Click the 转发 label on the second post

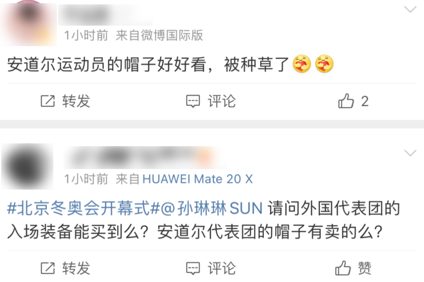click(x=76, y=269)
